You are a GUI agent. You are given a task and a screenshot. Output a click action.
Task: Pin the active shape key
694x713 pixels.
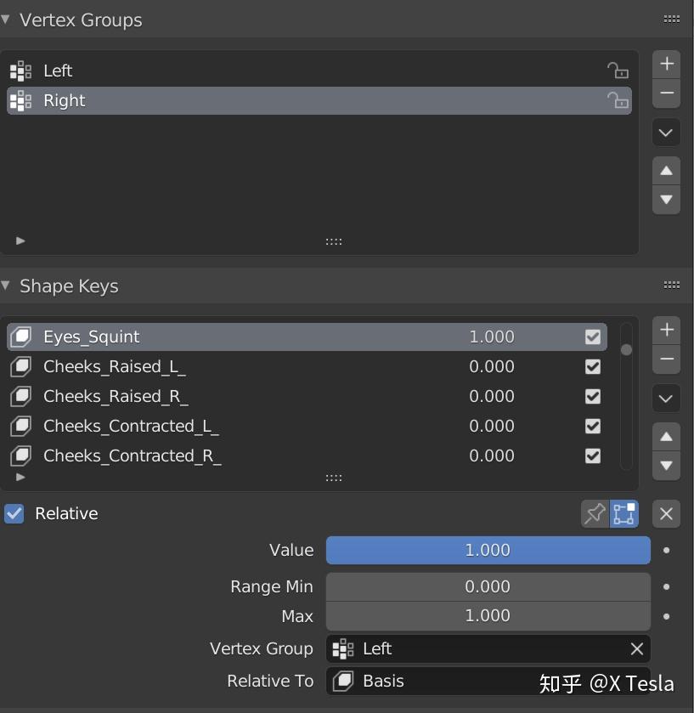[595, 513]
